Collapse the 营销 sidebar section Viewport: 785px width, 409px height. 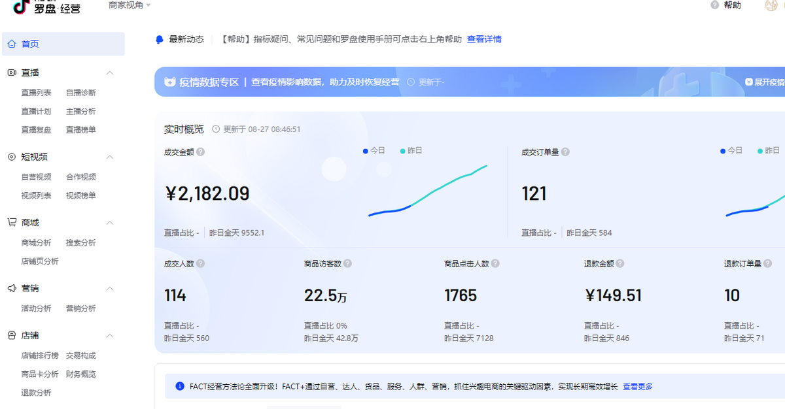click(110, 288)
